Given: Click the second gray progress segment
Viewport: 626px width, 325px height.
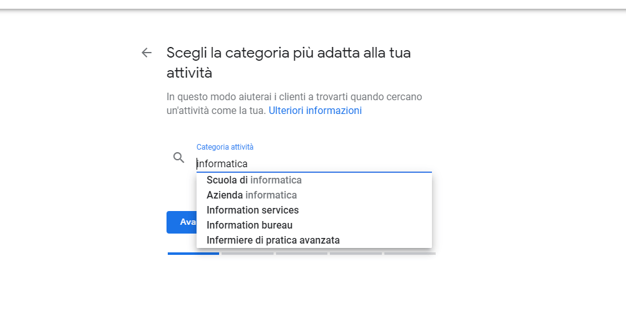Looking at the screenshot, I should (x=247, y=254).
